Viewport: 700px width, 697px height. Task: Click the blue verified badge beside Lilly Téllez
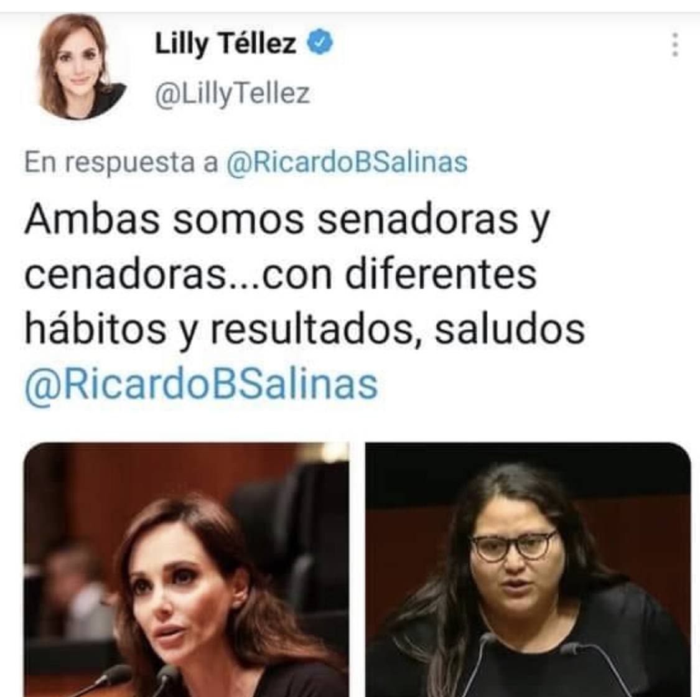[320, 42]
